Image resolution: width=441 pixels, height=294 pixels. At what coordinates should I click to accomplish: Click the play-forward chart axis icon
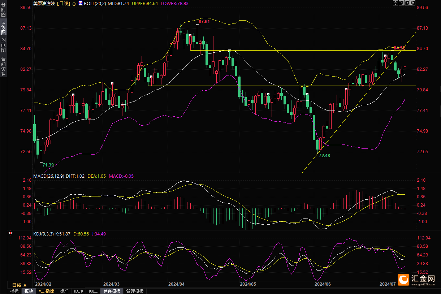pyautogui.click(x=406, y=3)
